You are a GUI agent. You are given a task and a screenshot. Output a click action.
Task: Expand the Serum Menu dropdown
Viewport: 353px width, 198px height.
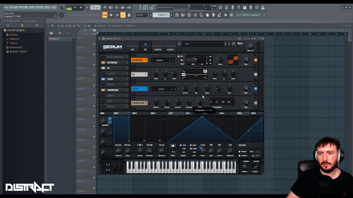tap(240, 44)
